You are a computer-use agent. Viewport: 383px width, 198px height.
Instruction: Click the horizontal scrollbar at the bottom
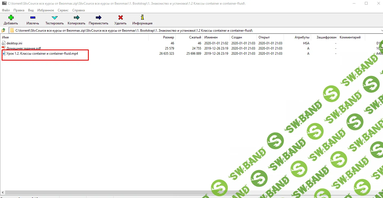click(x=189, y=193)
